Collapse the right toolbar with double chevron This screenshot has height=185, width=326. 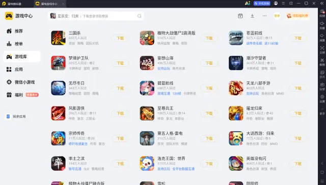tap(322, 4)
